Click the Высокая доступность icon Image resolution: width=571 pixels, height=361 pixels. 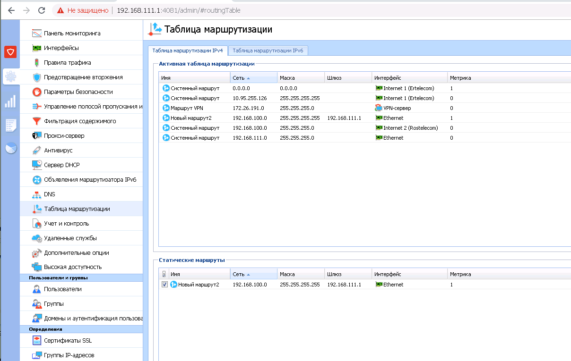tap(37, 268)
